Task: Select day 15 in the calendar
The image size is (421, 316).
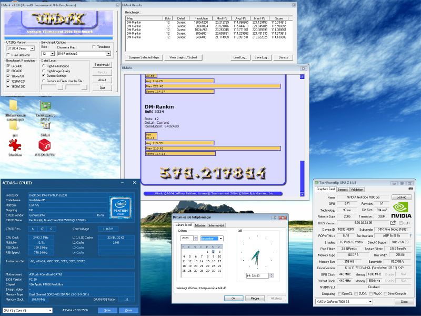Action: pos(207,261)
